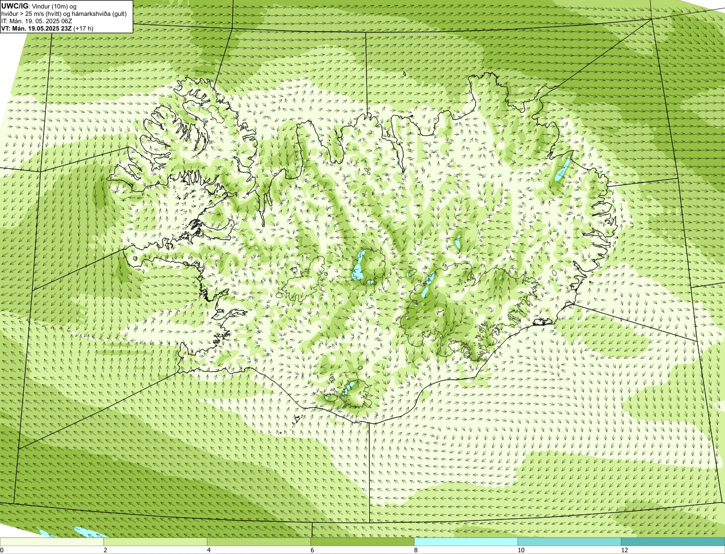
Task: Click the 8–10 m/s light cyan segment
Action: pos(467,542)
